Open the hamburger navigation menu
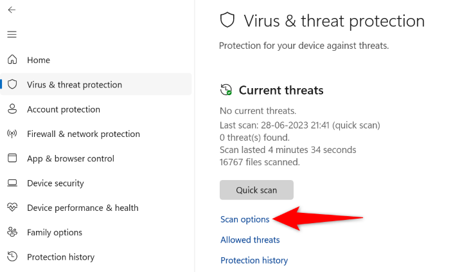 [12, 35]
